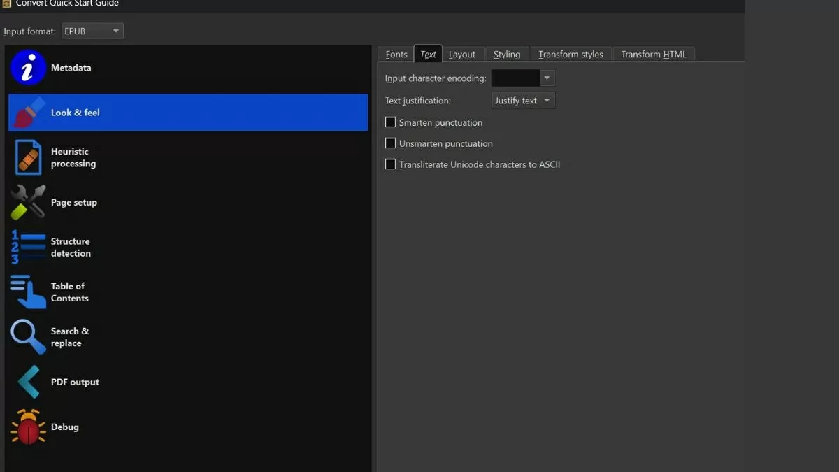The width and height of the screenshot is (839, 472).
Task: Expand the Text justification dropdown
Action: (523, 101)
